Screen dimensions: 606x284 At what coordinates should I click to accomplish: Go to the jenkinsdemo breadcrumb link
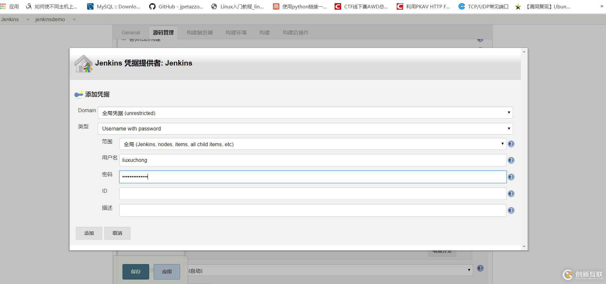[x=50, y=19]
